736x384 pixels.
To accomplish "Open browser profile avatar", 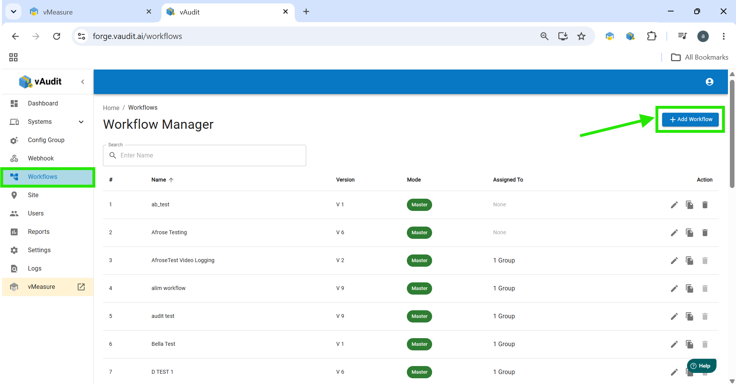I will (x=703, y=36).
